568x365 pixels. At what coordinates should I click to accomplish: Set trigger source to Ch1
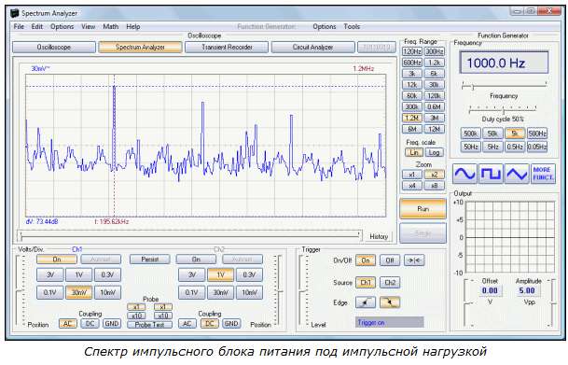point(366,282)
